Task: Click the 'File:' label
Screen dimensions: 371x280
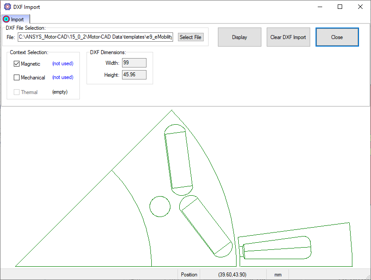Action: [x=11, y=37]
